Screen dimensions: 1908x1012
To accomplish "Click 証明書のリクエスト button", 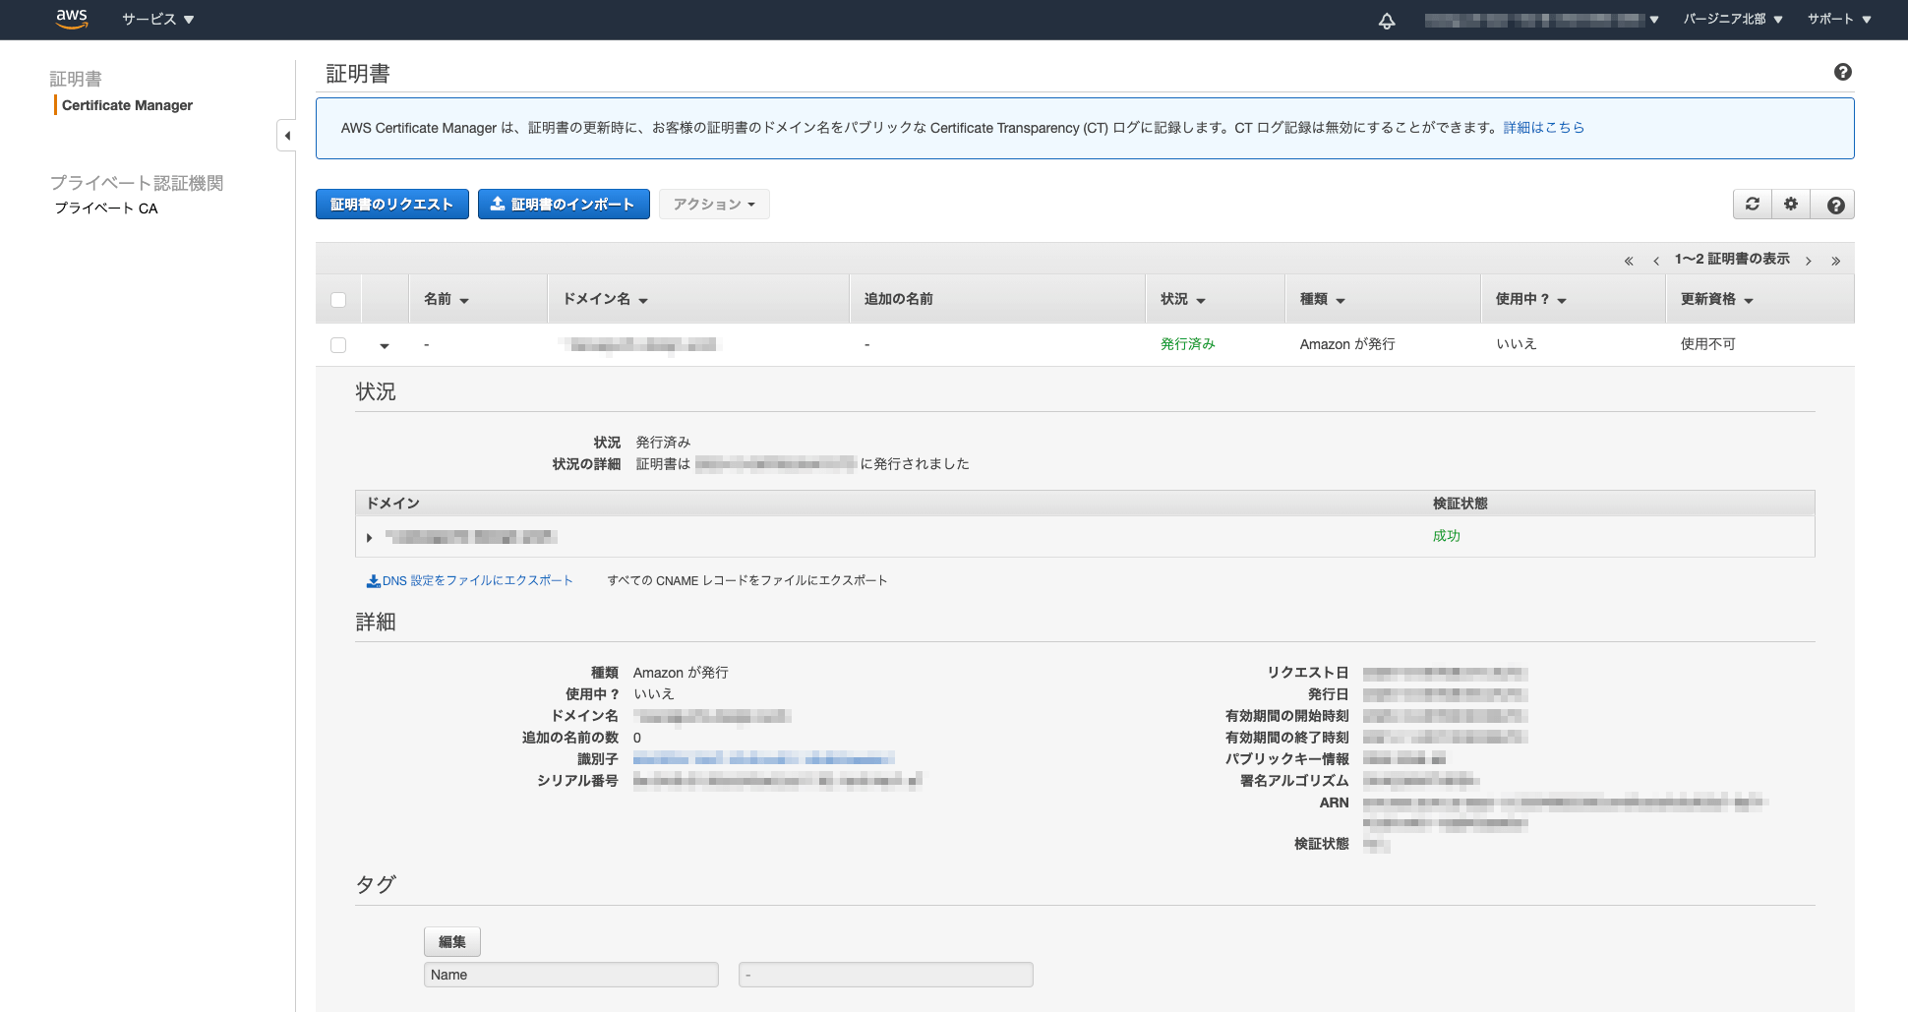I will (392, 205).
